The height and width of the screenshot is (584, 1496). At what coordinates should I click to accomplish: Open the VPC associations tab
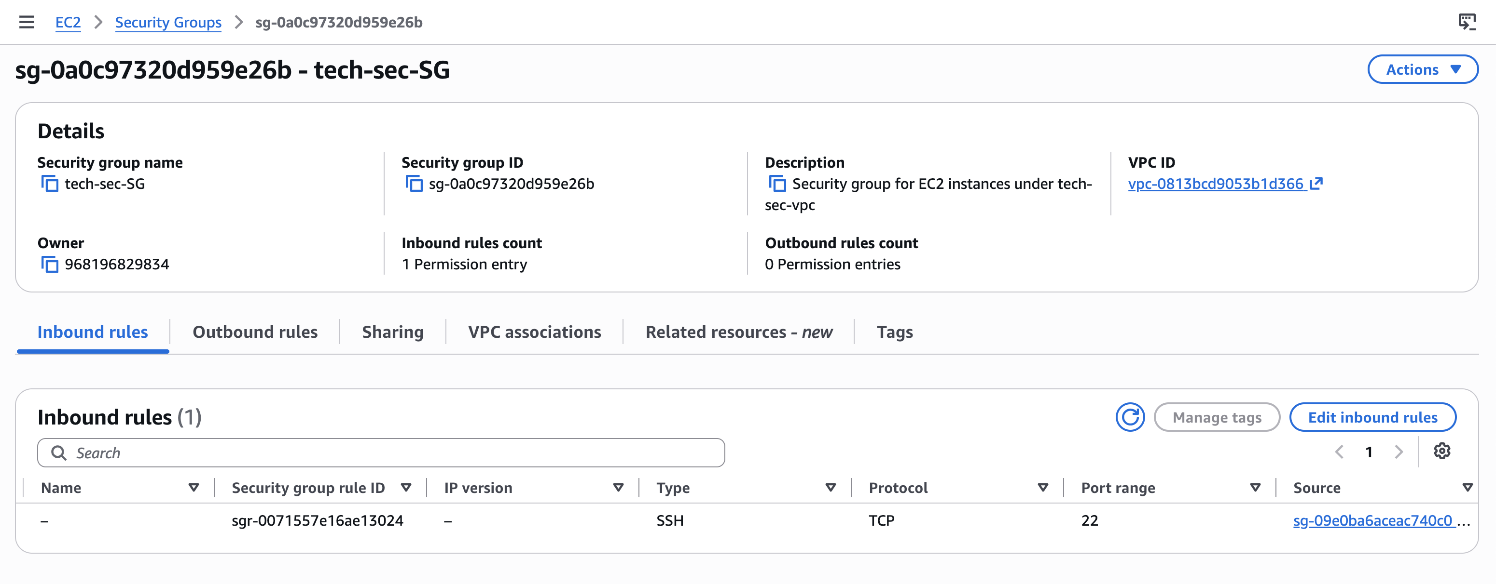click(534, 332)
